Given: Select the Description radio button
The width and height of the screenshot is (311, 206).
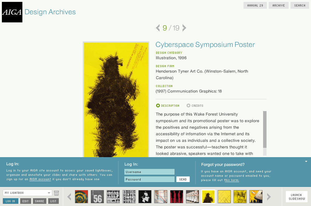Looking at the screenshot, I should 158,105.
